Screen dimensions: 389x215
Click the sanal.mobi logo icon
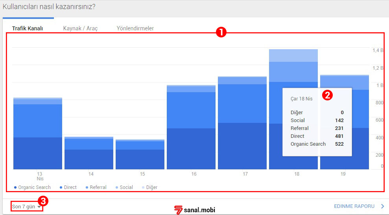click(x=179, y=210)
